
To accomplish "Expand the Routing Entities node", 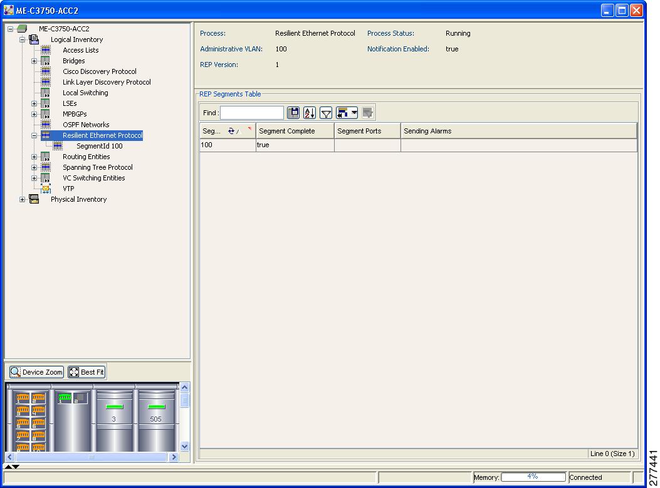I will tap(34, 157).
